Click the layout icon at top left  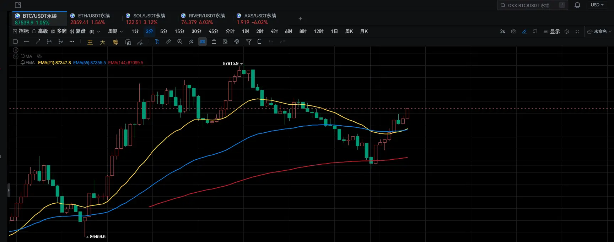(18, 5)
